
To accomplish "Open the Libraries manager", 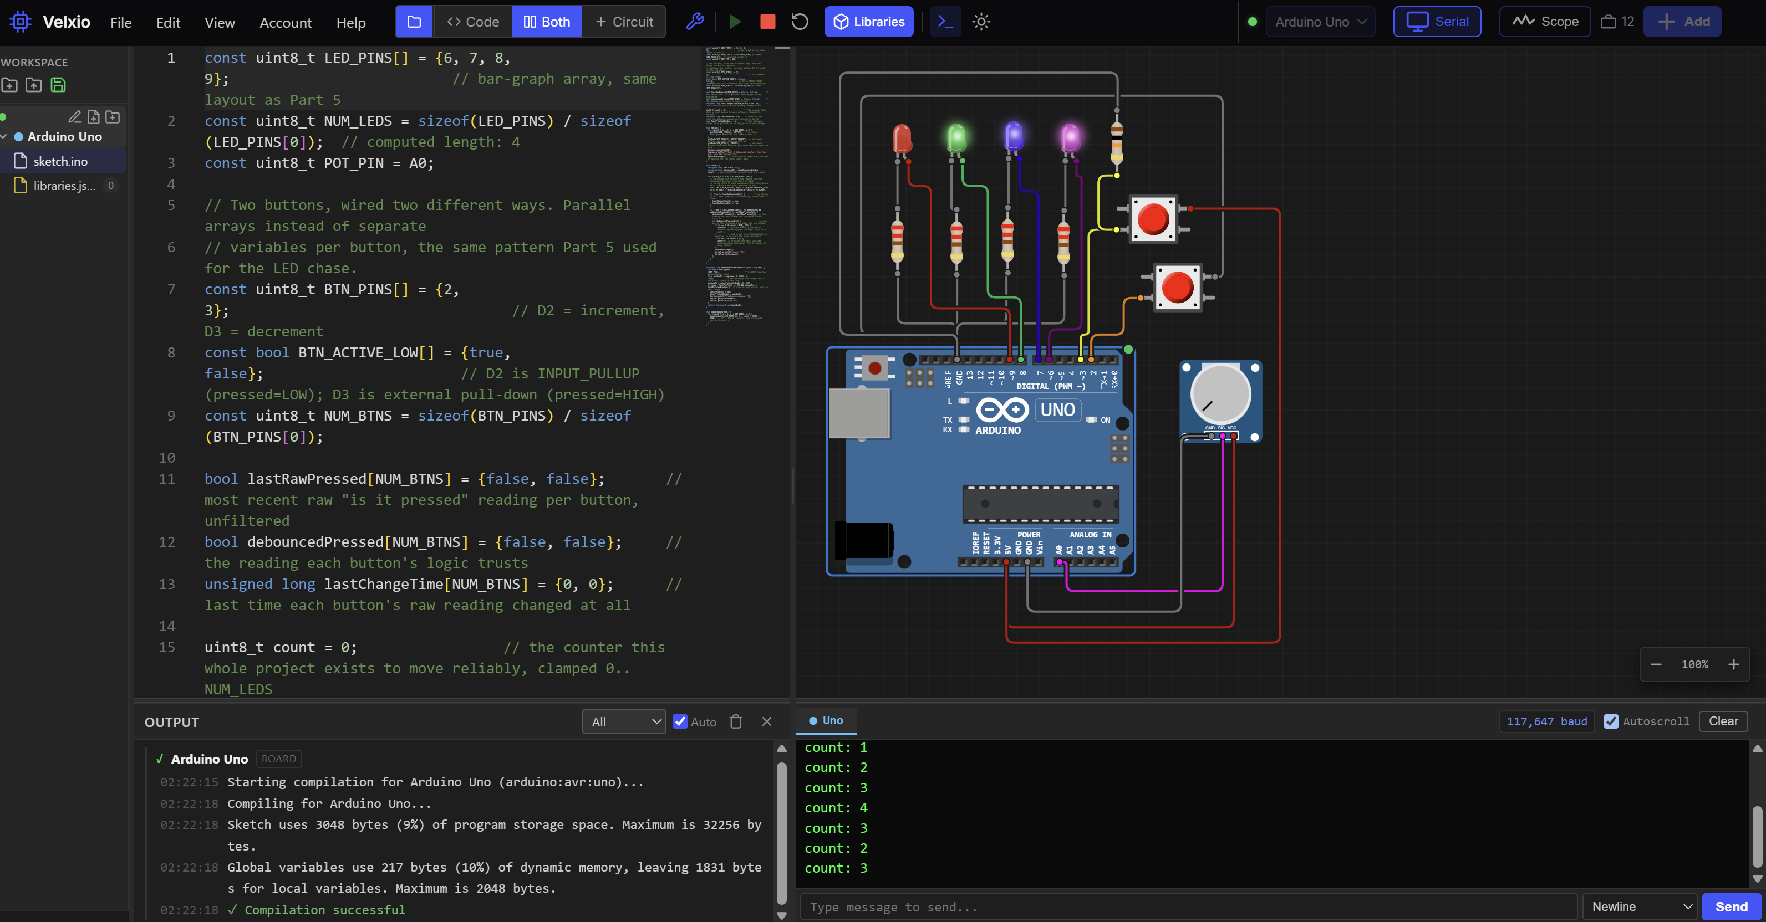I will point(869,22).
